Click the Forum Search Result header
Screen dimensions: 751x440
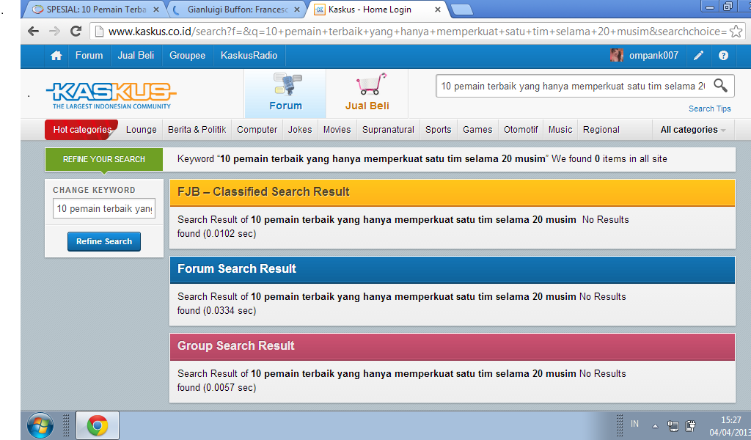[452, 269]
